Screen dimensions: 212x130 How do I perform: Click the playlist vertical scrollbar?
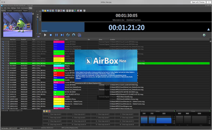pos(210,73)
